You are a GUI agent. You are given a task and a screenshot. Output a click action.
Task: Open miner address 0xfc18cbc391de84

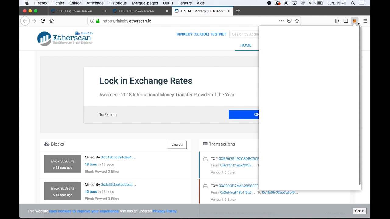118,157
